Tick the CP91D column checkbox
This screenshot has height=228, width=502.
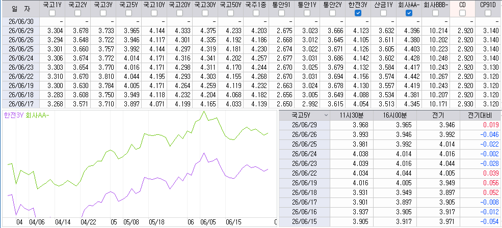[x=488, y=13]
